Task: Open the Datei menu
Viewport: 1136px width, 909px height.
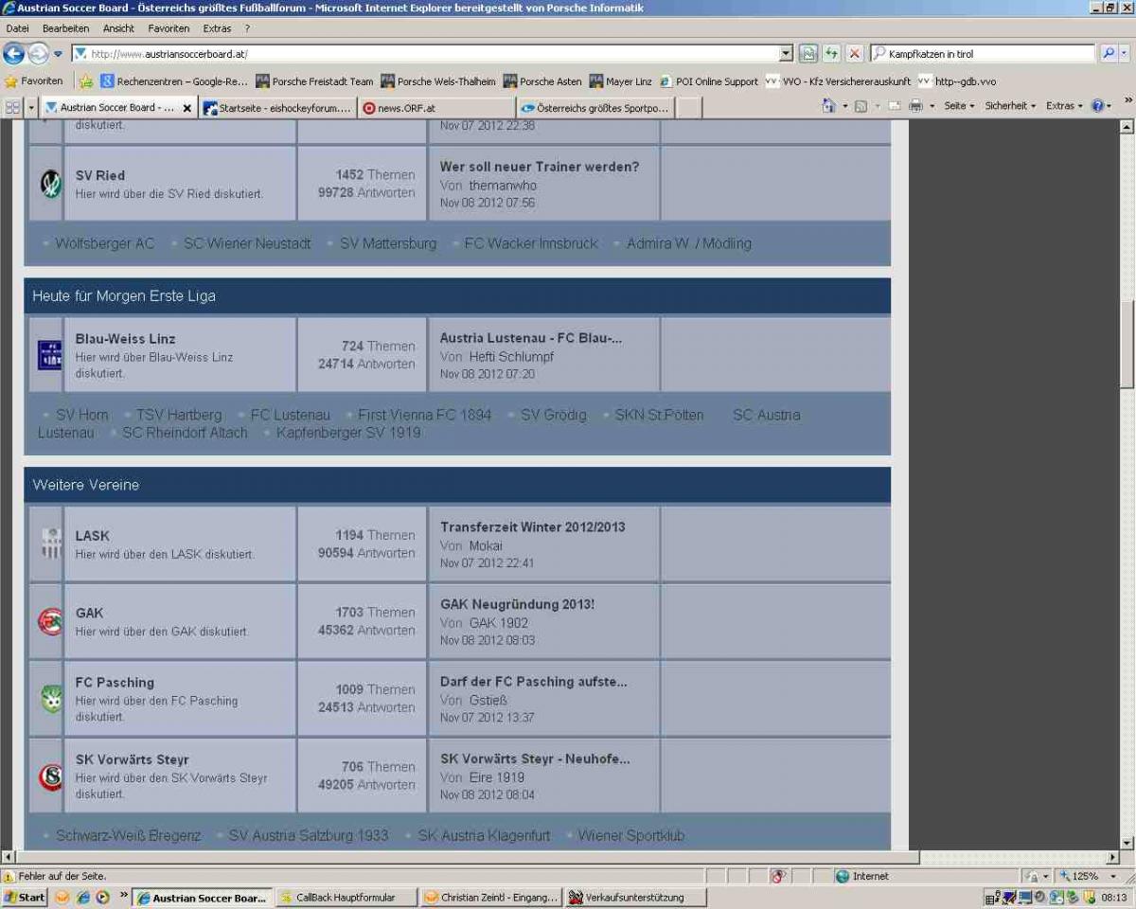Action: click(x=17, y=28)
